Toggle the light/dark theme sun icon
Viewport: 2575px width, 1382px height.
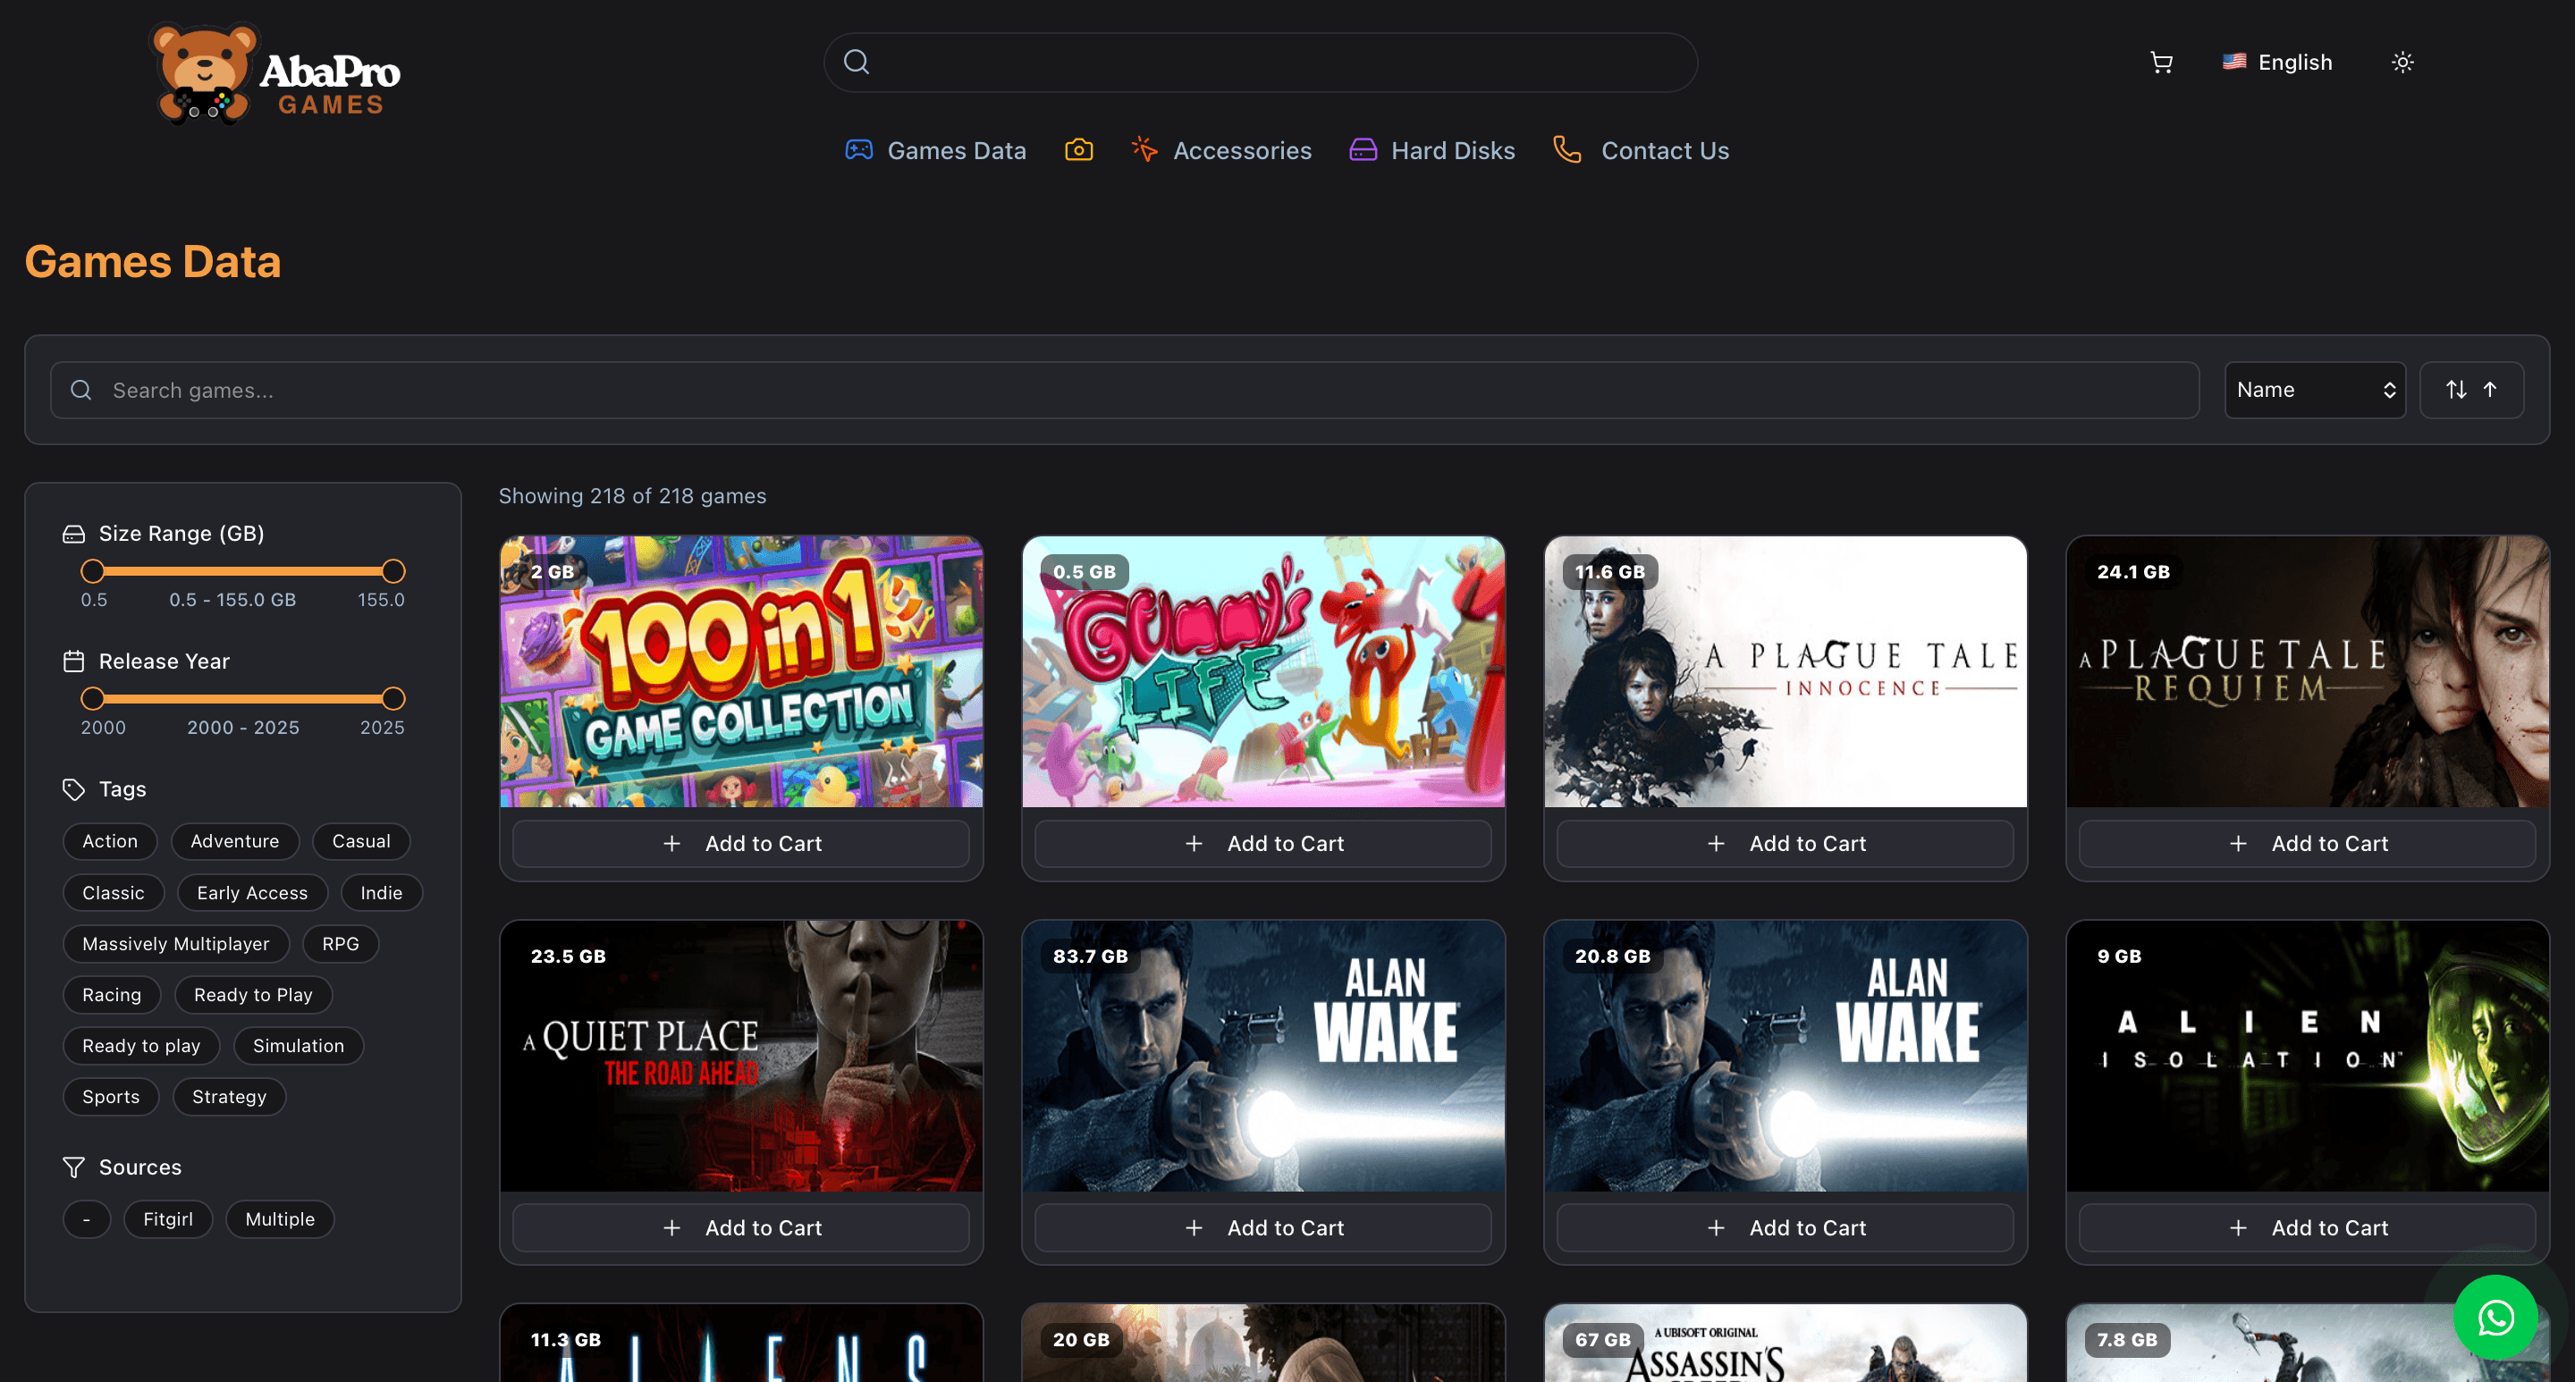[2402, 63]
